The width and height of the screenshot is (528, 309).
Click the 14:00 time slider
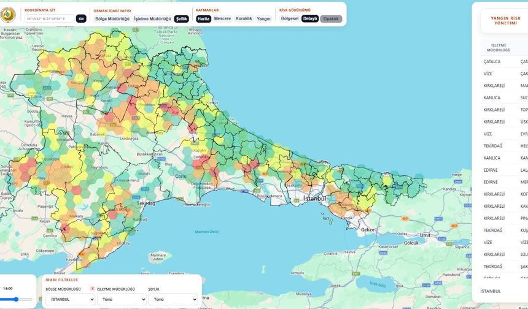(x=16, y=299)
